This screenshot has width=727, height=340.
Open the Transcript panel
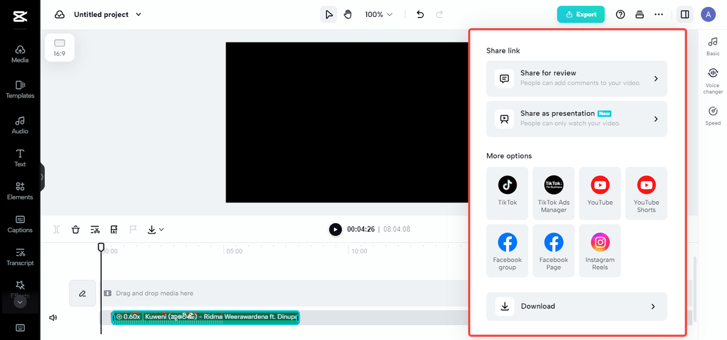pos(20,257)
